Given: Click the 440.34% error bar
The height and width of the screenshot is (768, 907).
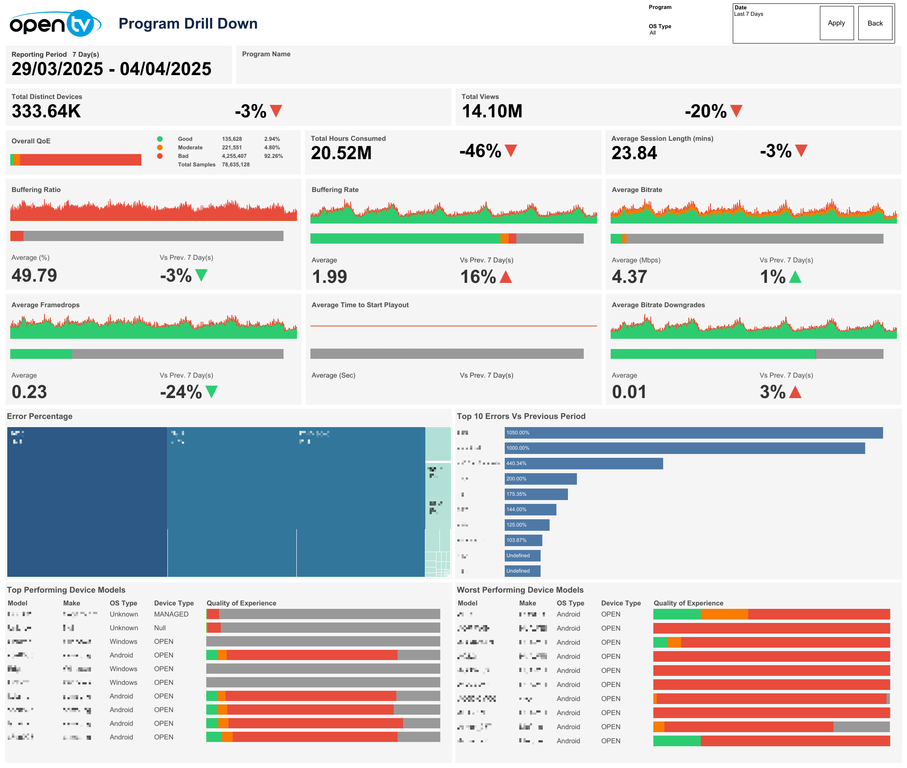Looking at the screenshot, I should [584, 464].
